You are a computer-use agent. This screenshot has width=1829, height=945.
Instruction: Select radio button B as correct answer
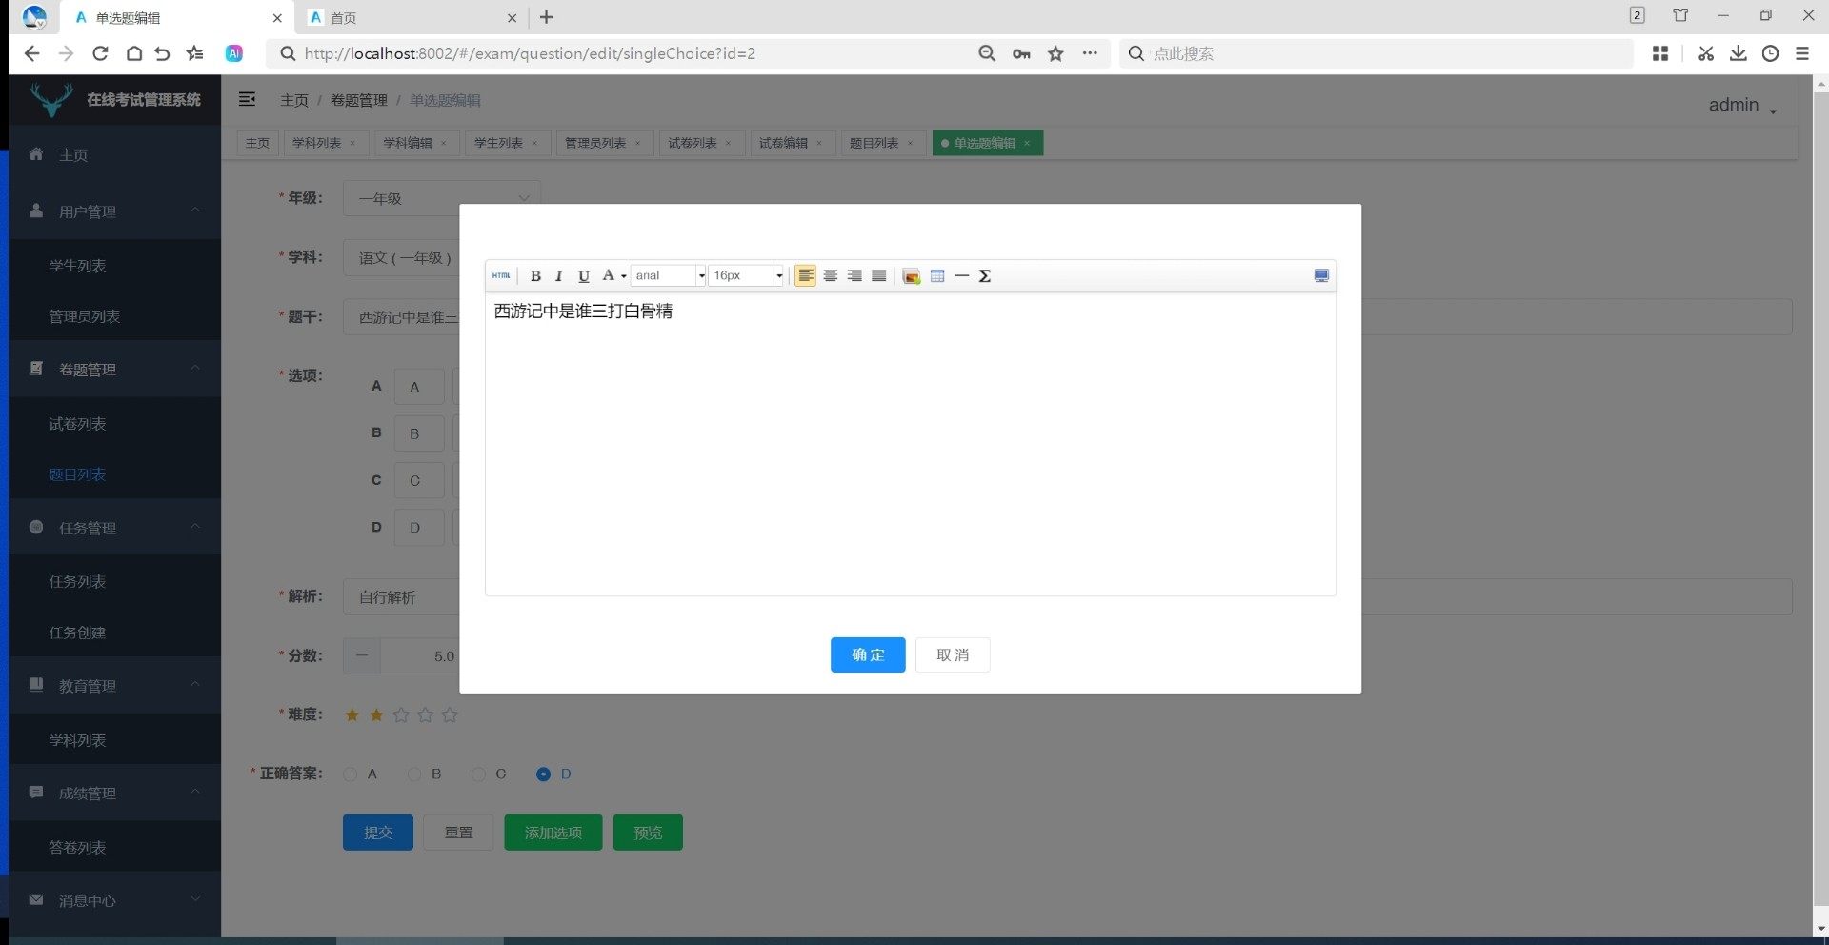tap(414, 774)
